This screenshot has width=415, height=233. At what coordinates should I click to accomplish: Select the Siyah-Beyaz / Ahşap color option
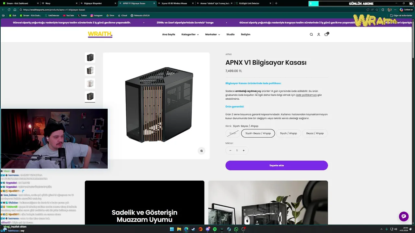(258, 133)
